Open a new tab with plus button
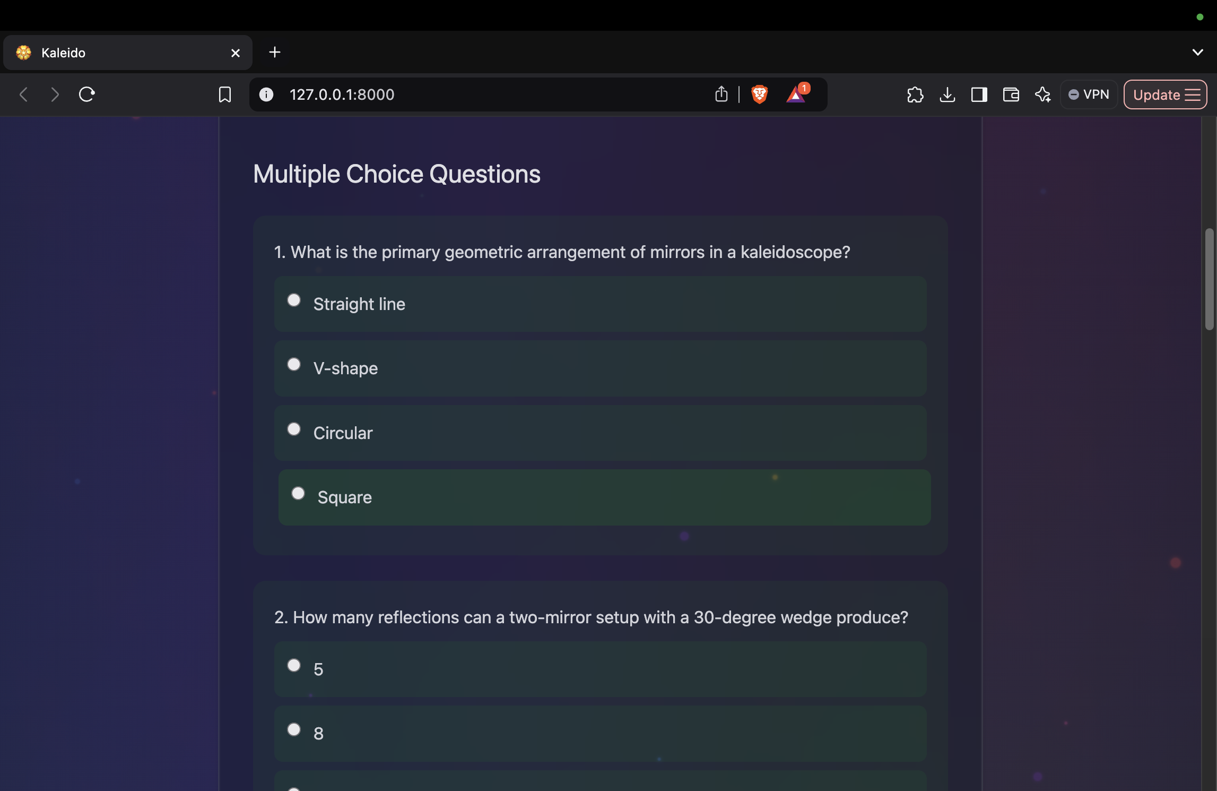The width and height of the screenshot is (1217, 791). click(275, 52)
